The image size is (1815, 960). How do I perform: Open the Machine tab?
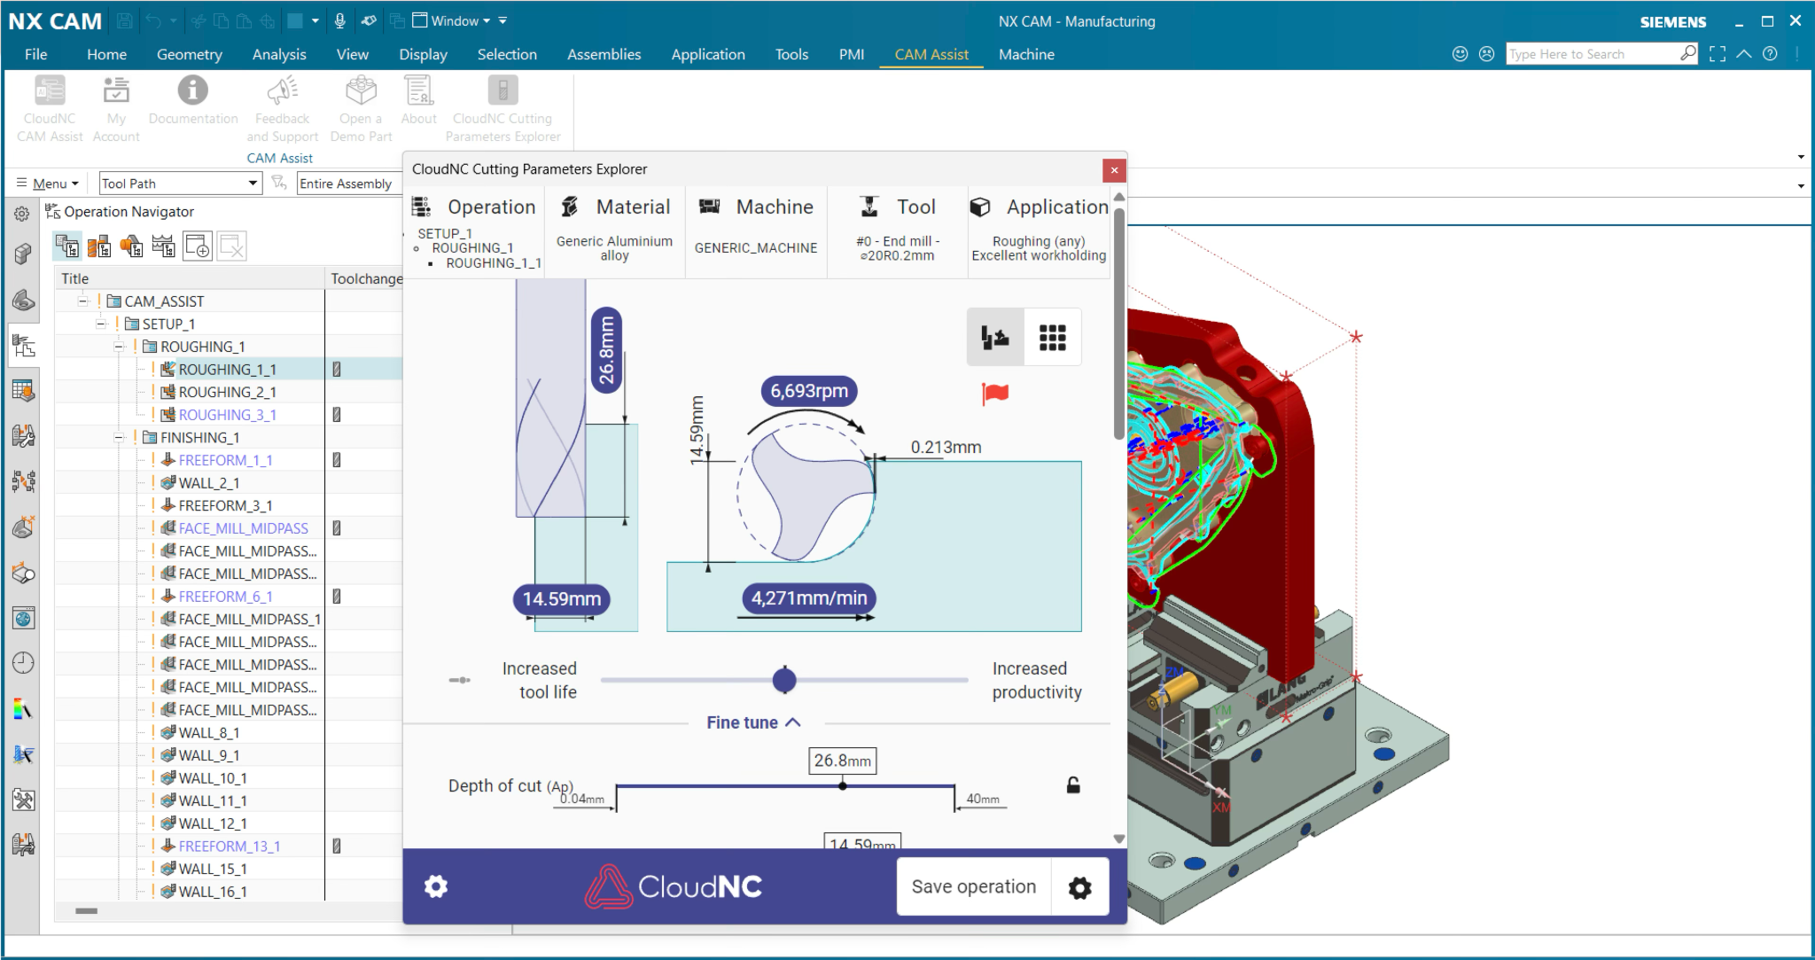click(x=1026, y=54)
